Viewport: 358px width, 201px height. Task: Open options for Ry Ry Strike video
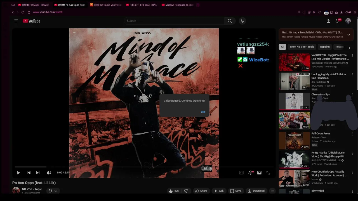352,153
